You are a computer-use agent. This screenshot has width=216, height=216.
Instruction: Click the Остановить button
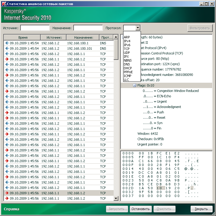pyautogui.click(x=141, y=209)
